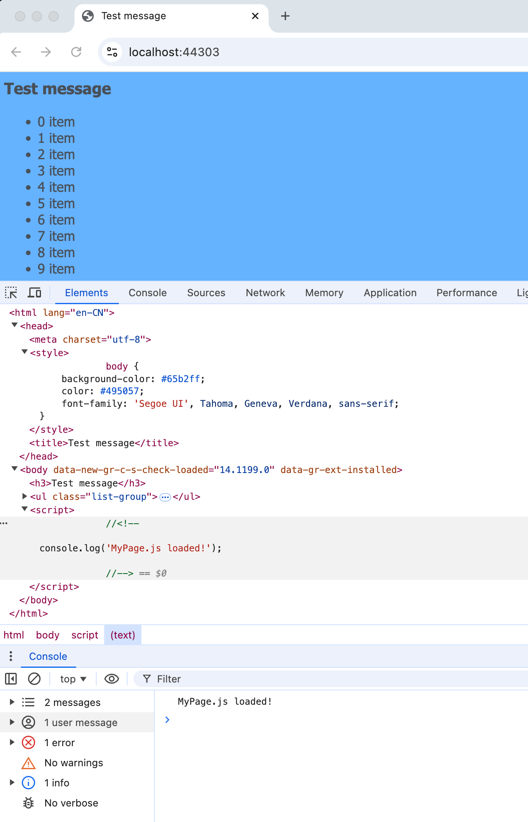The height and width of the screenshot is (822, 528).
Task: Expand the collapsed ul ellipsis badge
Action: [x=165, y=497]
